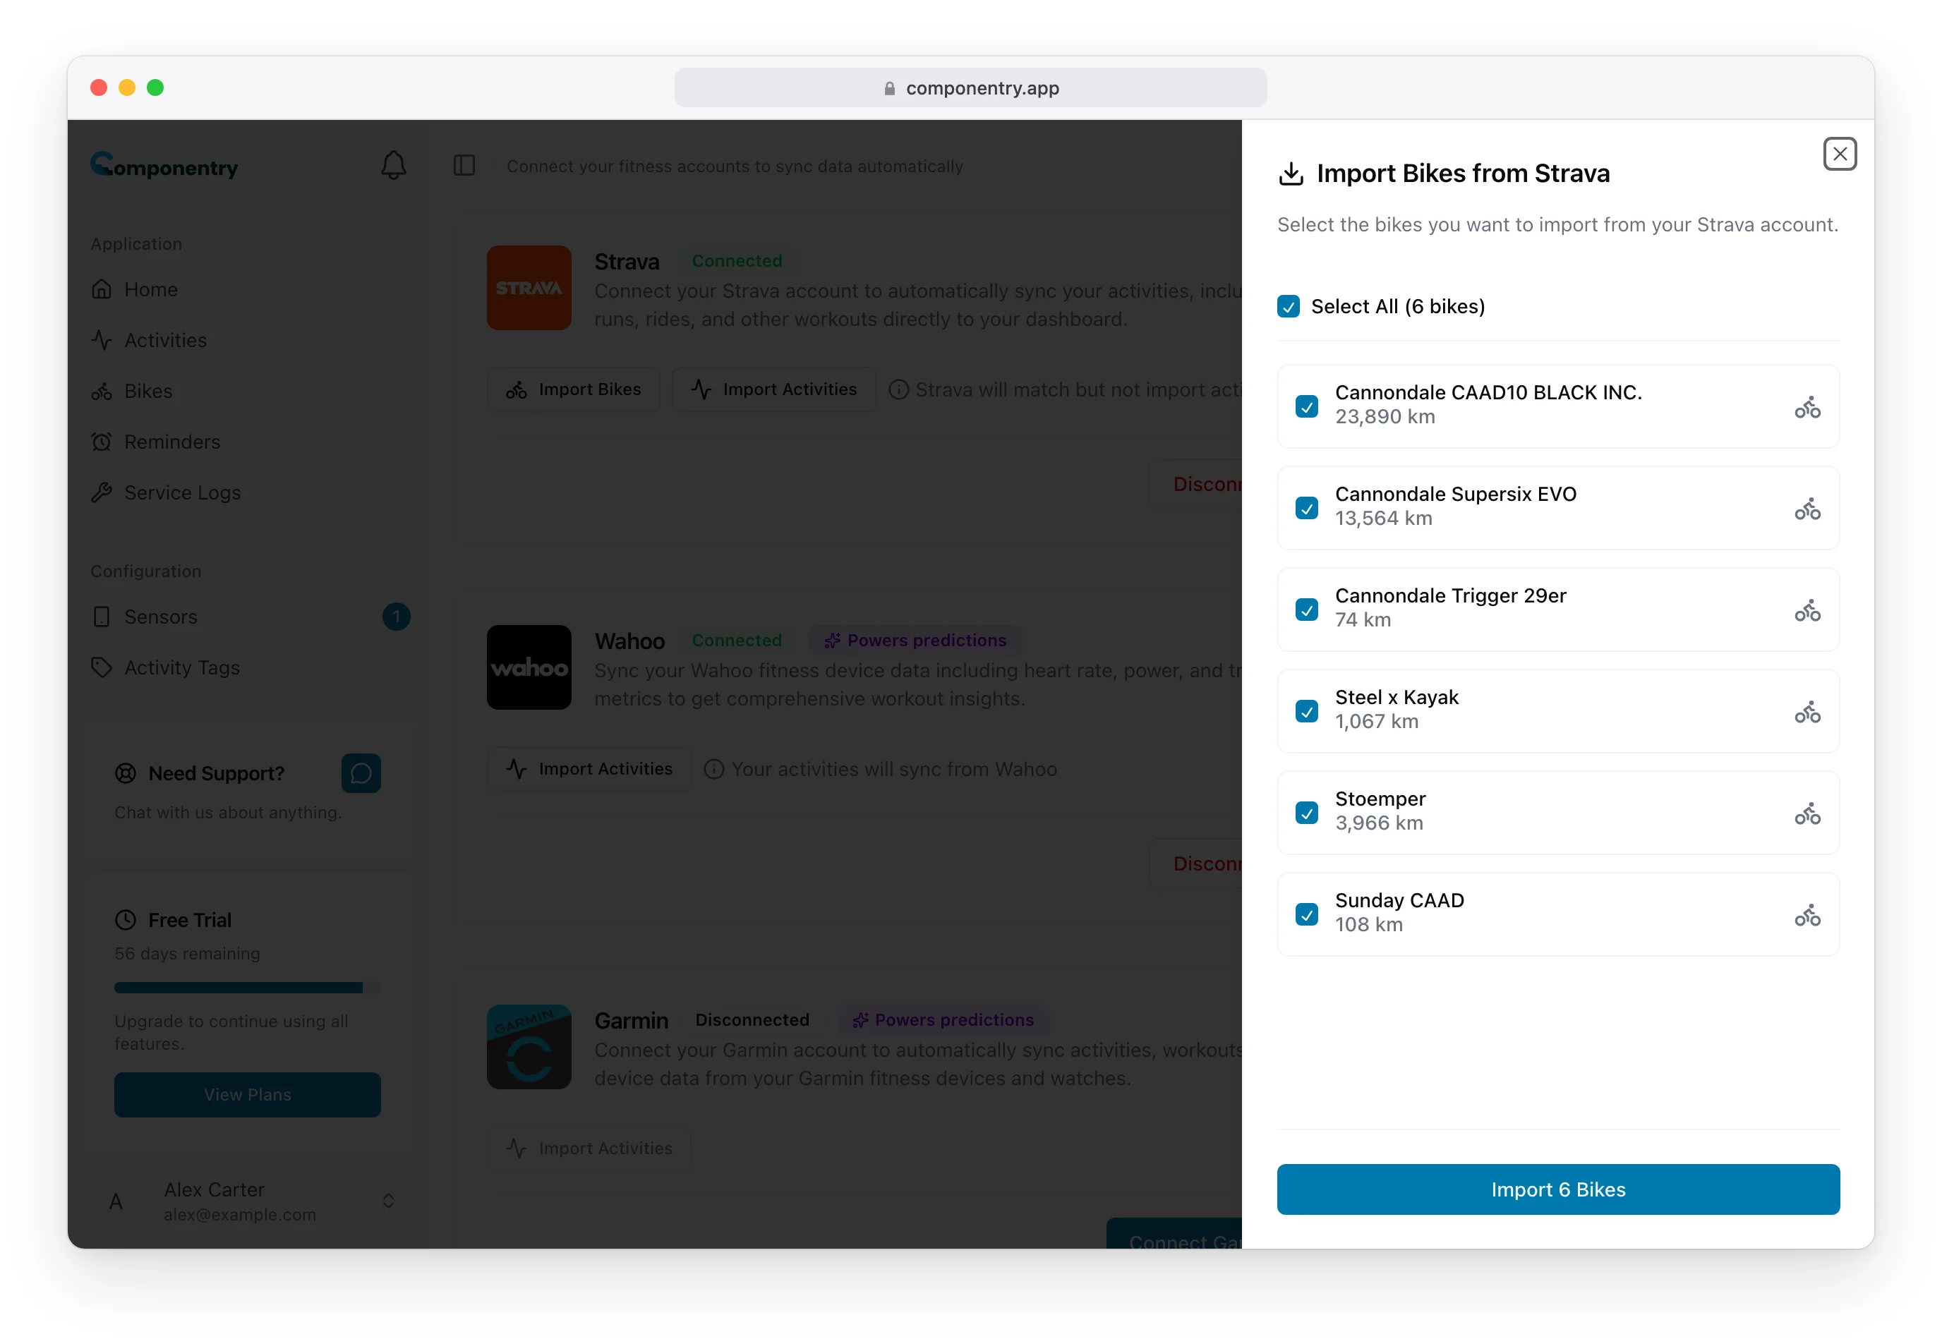This screenshot has height=1339, width=1942.
Task: Click info icon beside Strava match note
Action: pyautogui.click(x=898, y=389)
